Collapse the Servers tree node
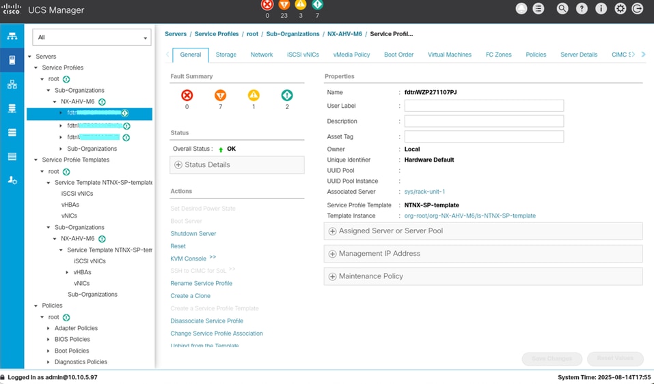The height and width of the screenshot is (384, 654). [x=29, y=57]
